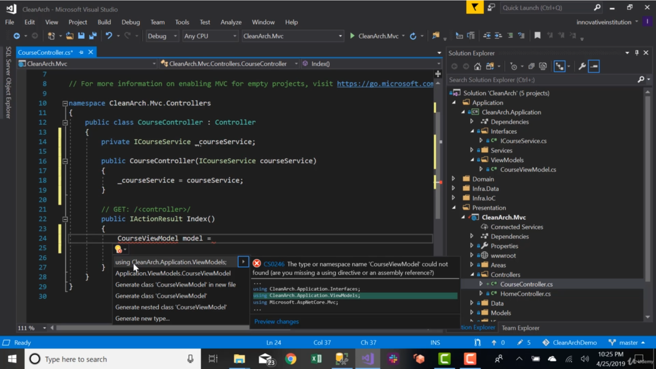The height and width of the screenshot is (369, 656).
Task: Open File Explorer from the taskbar
Action: coord(239,359)
